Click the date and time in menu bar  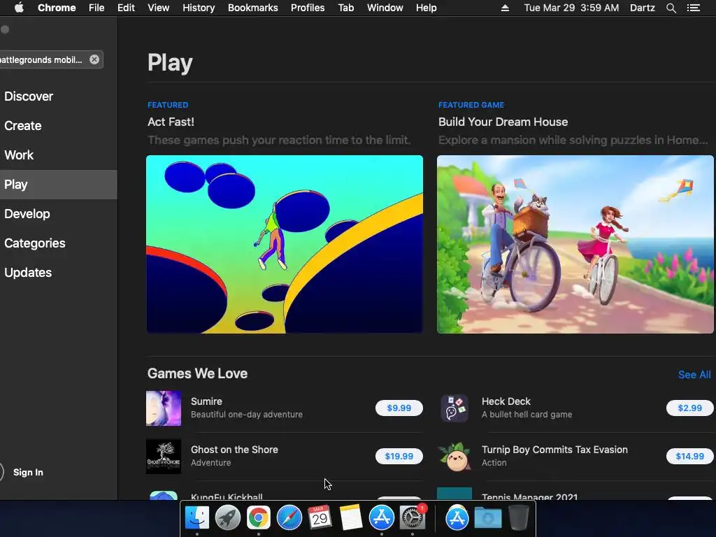571,8
